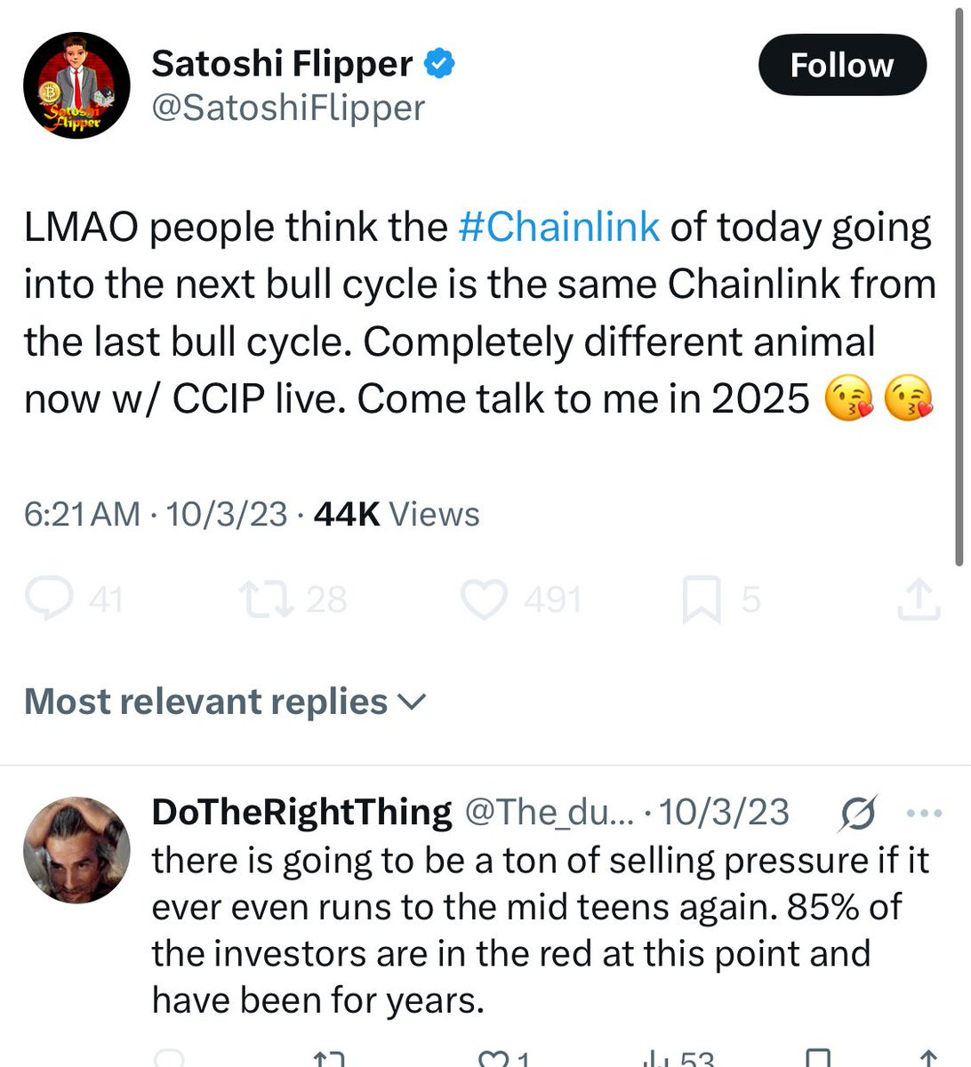Click the page scrollbar on the right edge

tap(958, 285)
